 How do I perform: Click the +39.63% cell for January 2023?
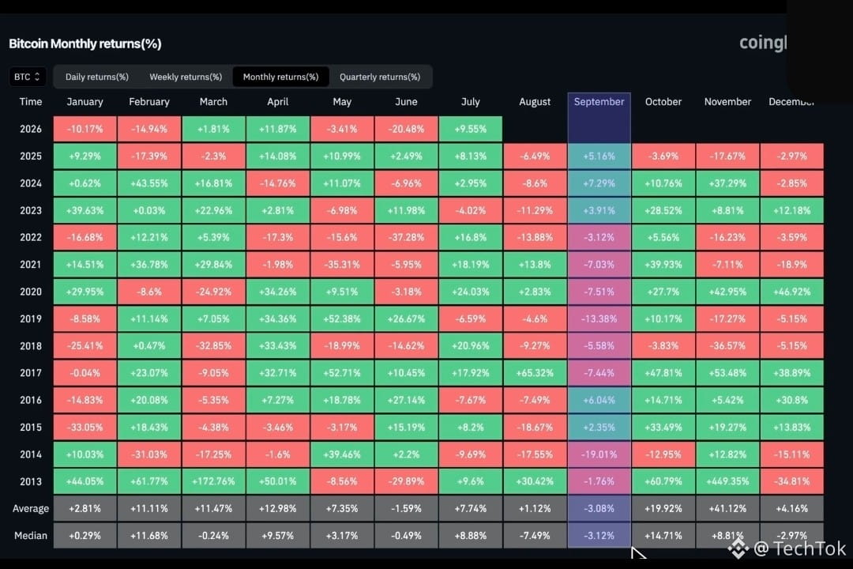click(85, 210)
